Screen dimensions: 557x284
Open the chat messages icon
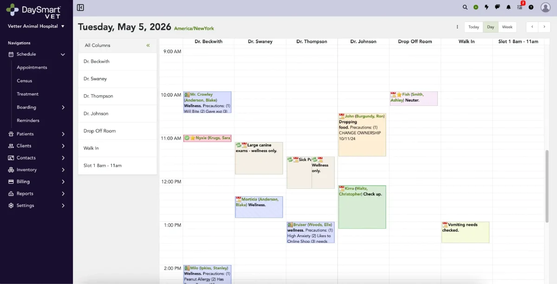tap(498, 7)
